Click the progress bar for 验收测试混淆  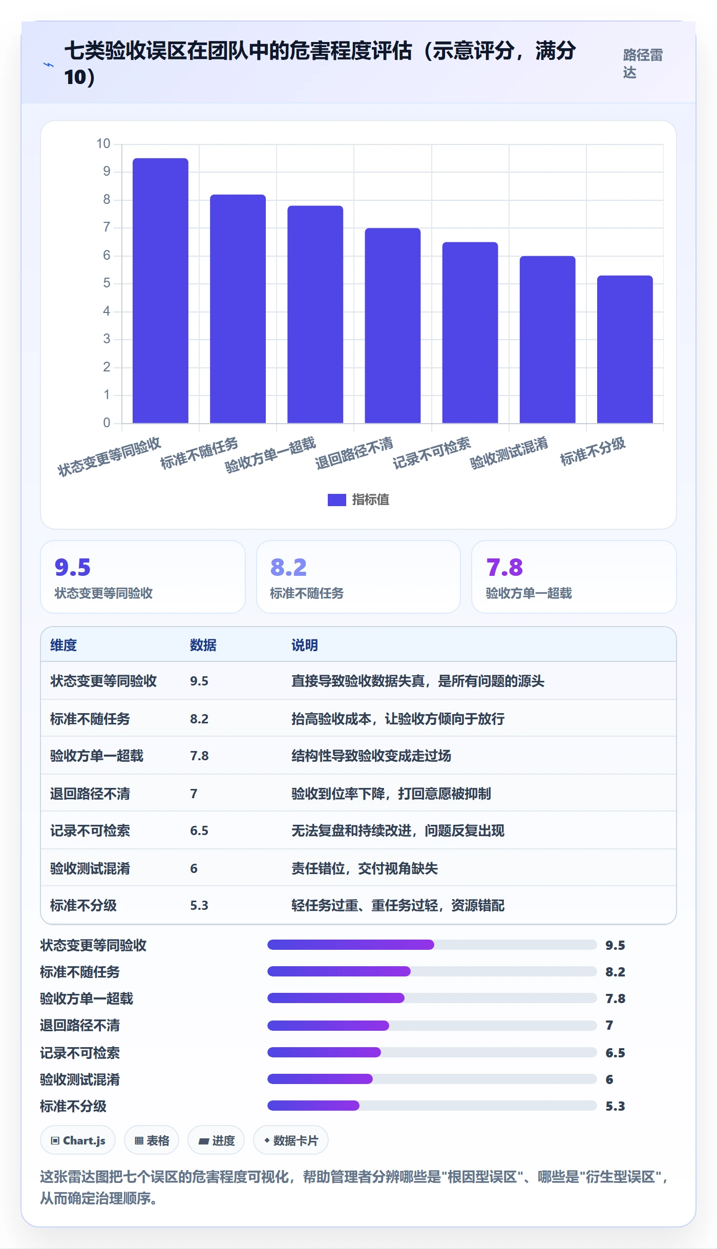click(432, 1079)
